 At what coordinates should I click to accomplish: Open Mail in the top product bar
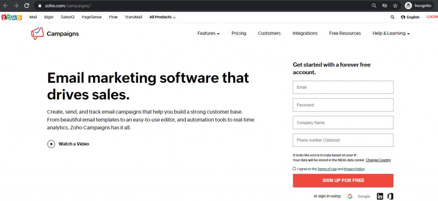click(x=33, y=17)
